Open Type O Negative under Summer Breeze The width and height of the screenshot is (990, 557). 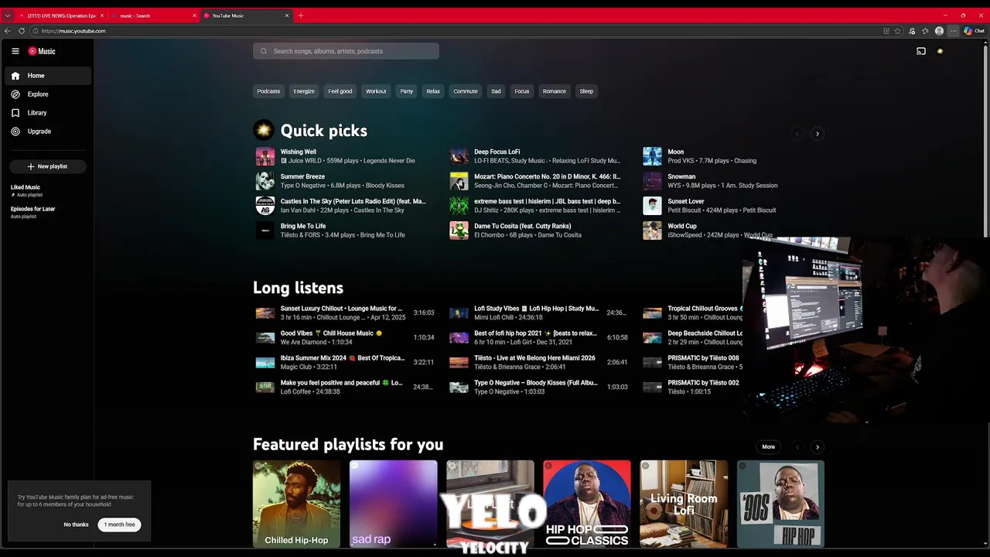(x=302, y=186)
